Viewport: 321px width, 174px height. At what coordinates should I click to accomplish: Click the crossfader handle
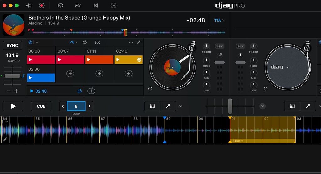tap(230, 106)
